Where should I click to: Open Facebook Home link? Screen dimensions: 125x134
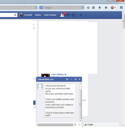[38, 15]
